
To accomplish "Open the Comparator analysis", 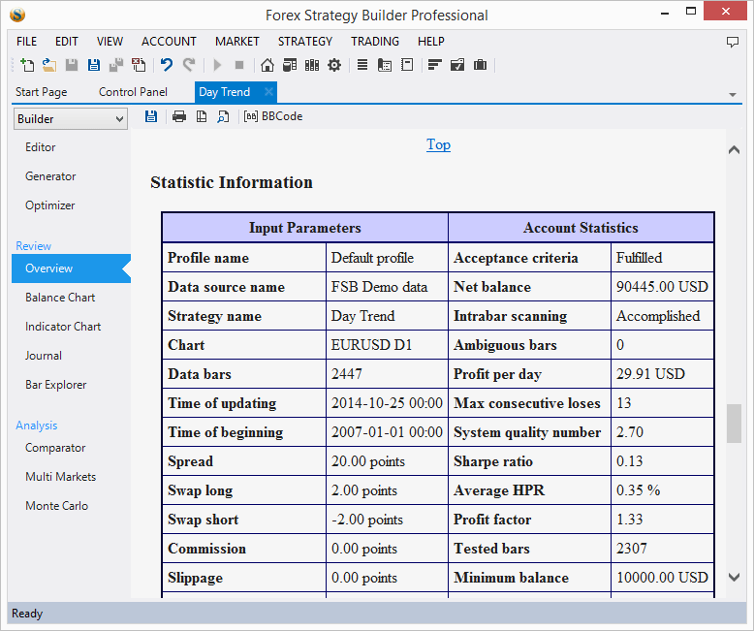I will pyautogui.click(x=55, y=448).
